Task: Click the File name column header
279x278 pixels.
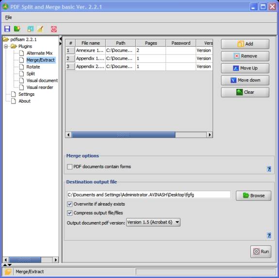Action: click(x=91, y=43)
